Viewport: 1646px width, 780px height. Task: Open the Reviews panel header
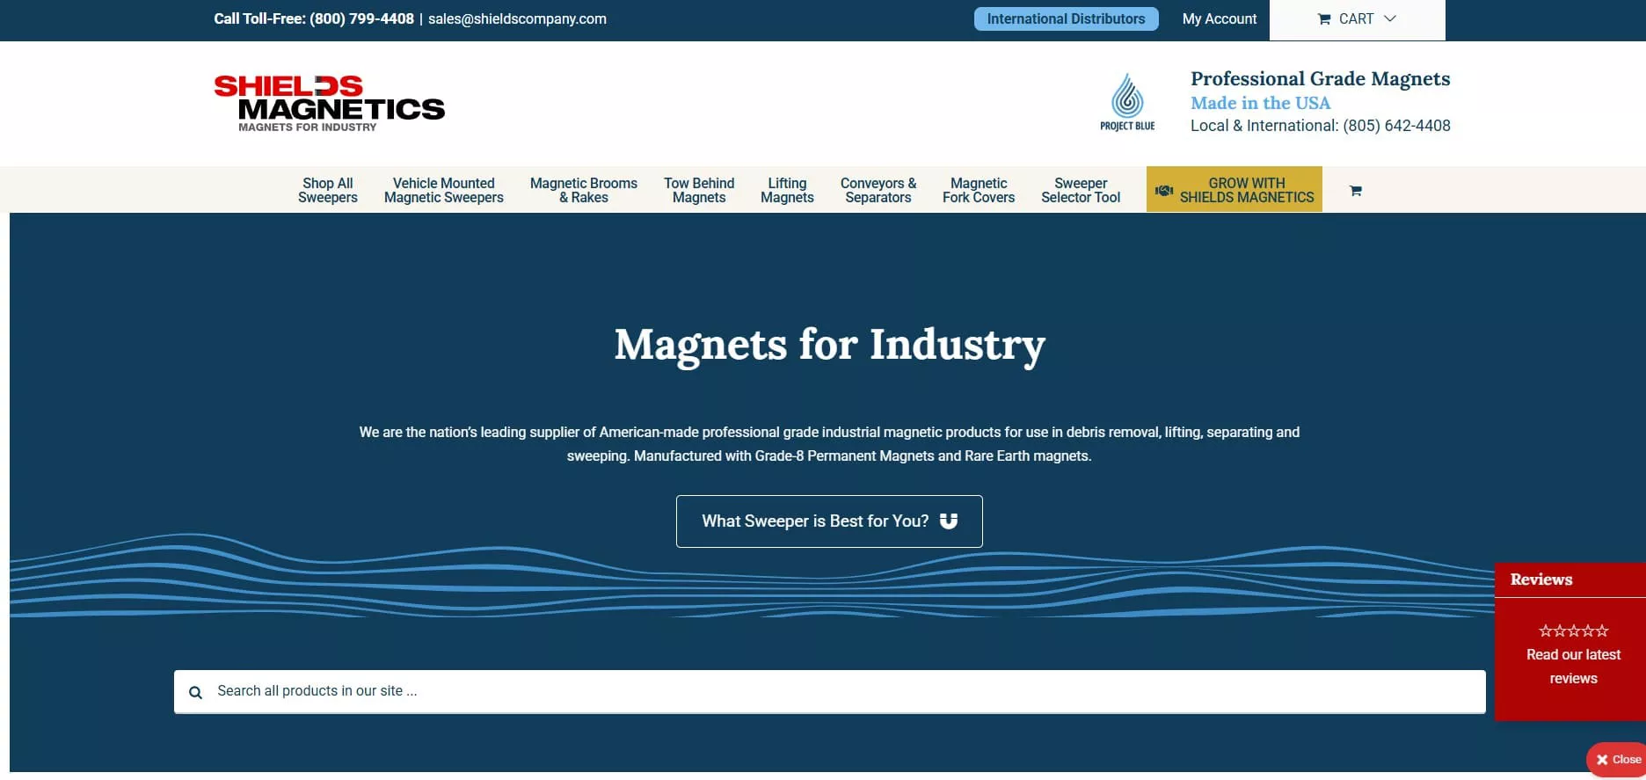[x=1570, y=580]
